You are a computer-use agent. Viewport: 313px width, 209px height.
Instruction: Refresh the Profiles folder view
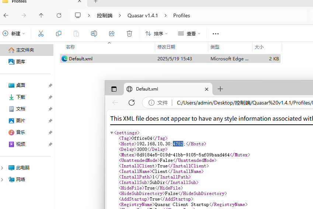[59, 15]
